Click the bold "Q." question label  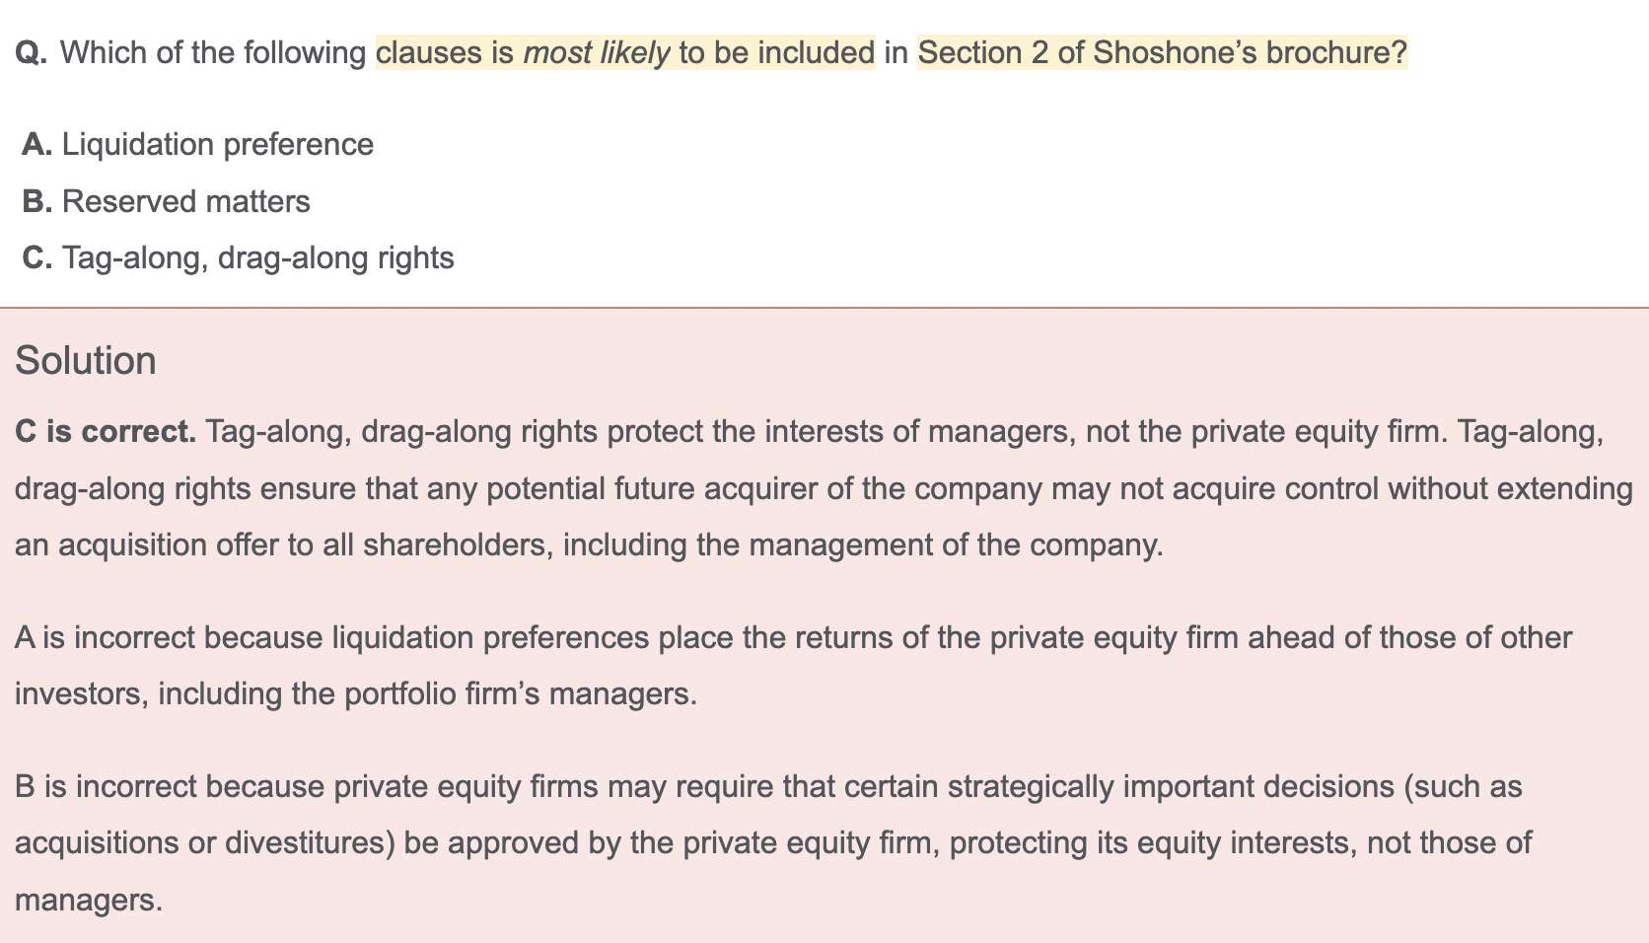[32, 53]
